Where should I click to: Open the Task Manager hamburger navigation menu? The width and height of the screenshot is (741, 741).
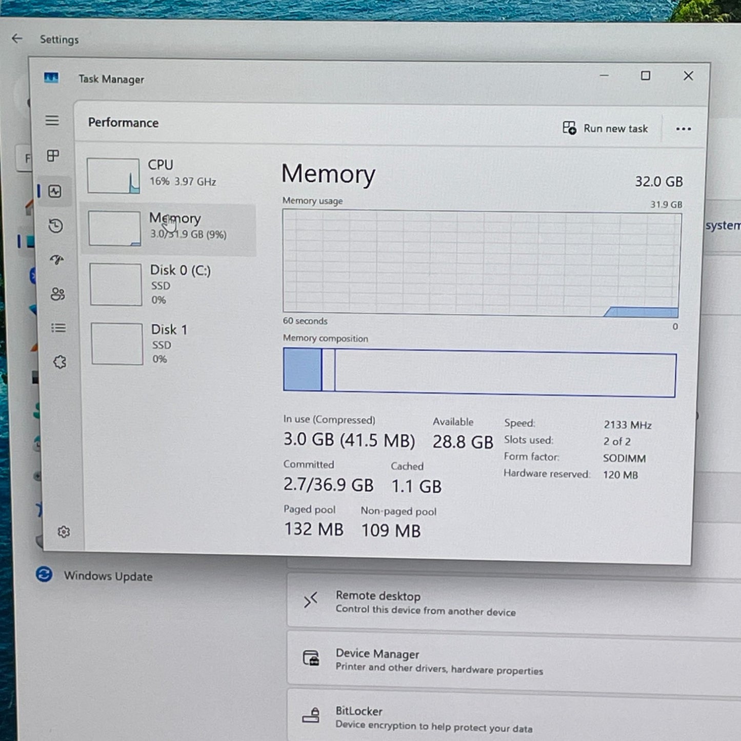[x=52, y=121]
